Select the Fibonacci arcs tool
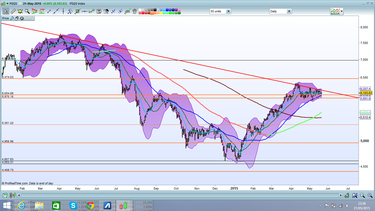This screenshot has height=211, width=375. 127,11
